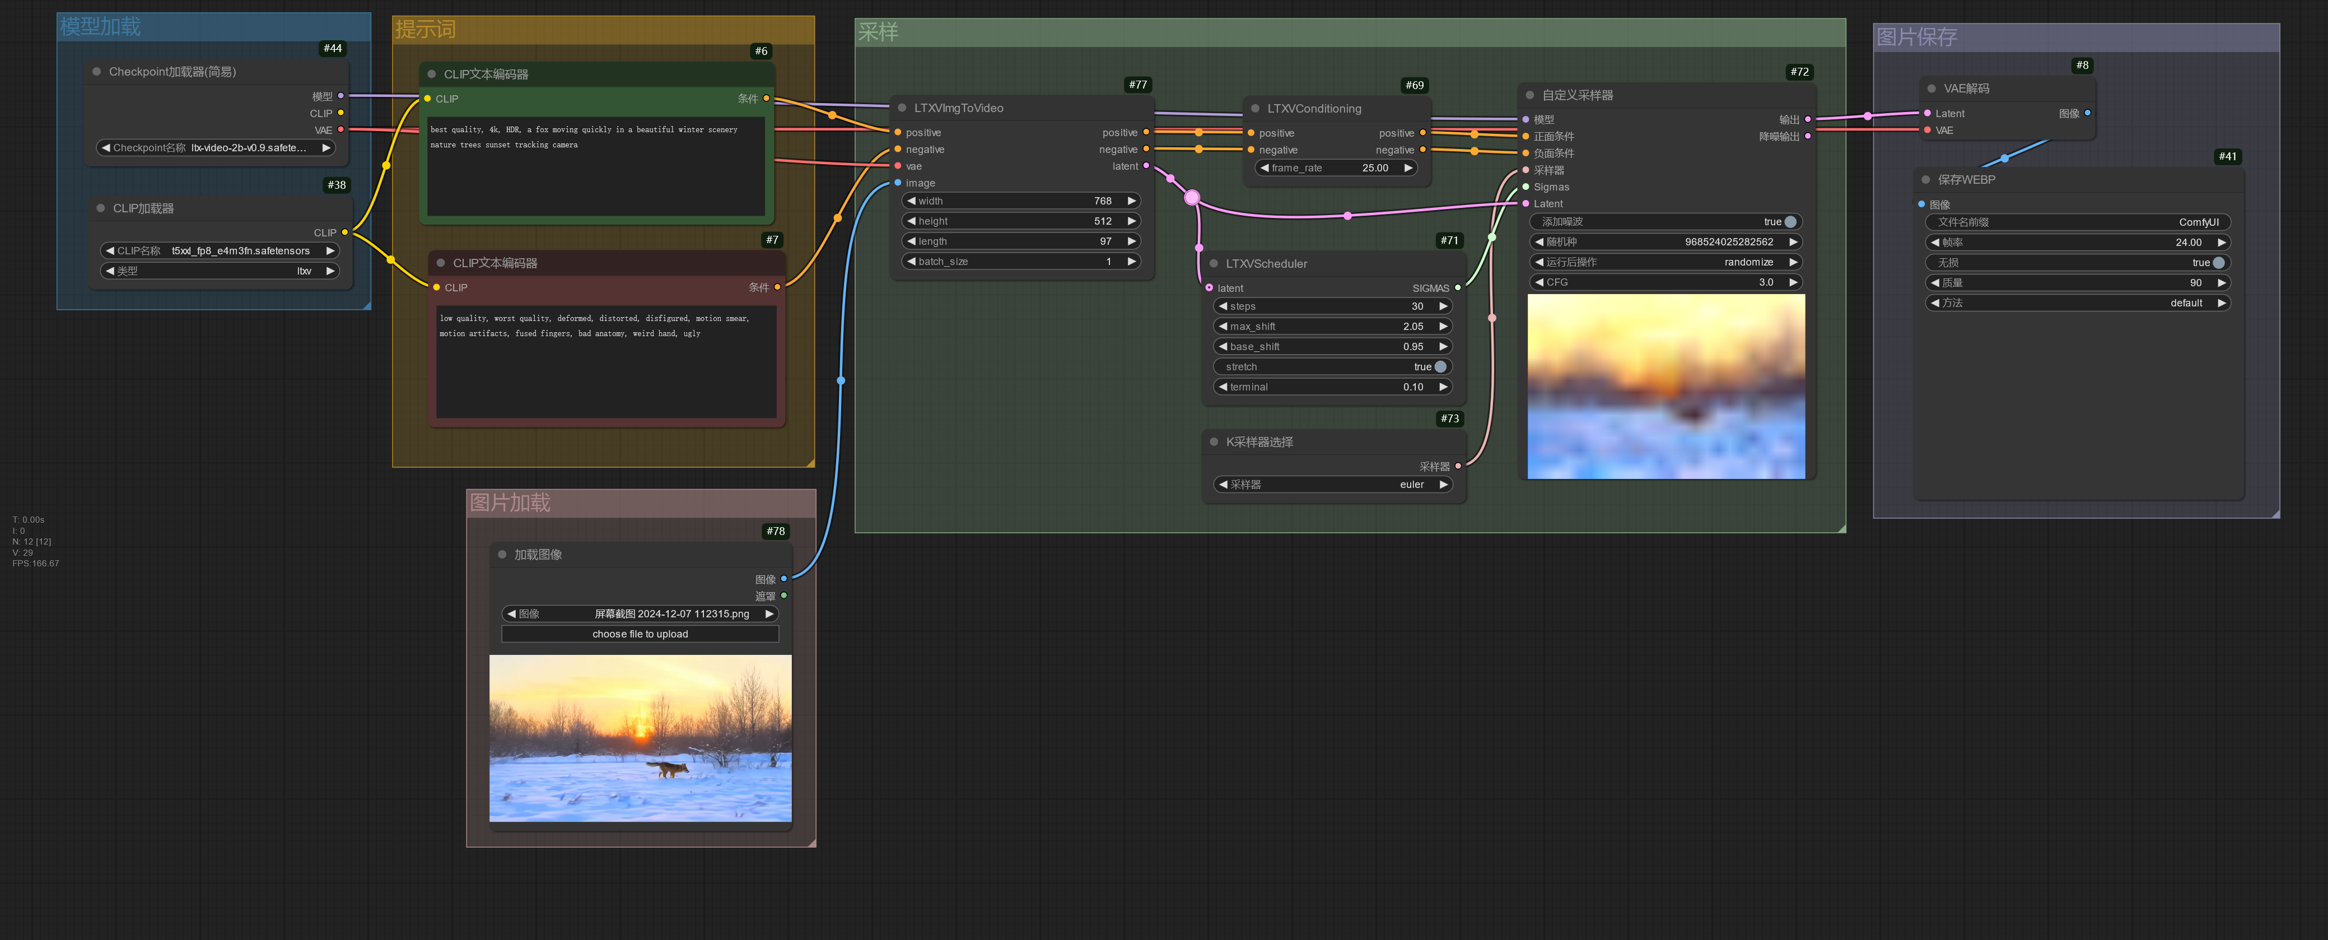Click choose file to upload button
This screenshot has height=940, width=2328.
coord(640,635)
